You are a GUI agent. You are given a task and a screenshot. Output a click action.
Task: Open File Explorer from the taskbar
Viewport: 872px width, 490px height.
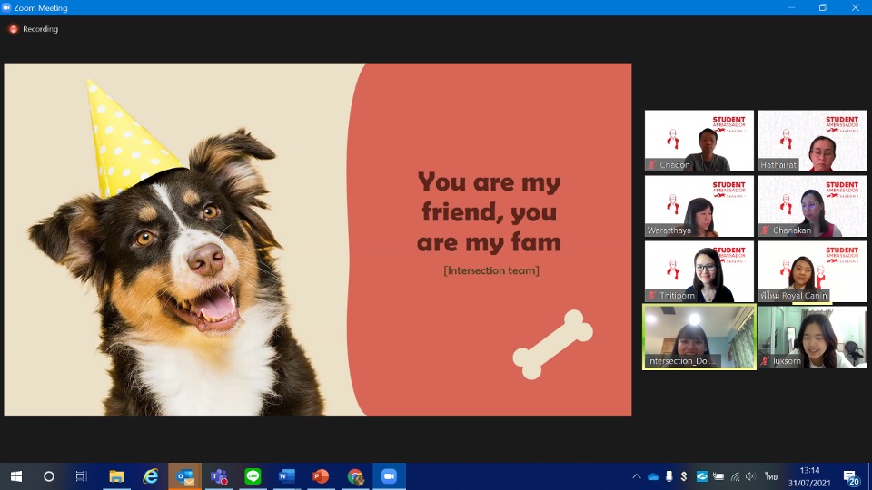pos(116,476)
